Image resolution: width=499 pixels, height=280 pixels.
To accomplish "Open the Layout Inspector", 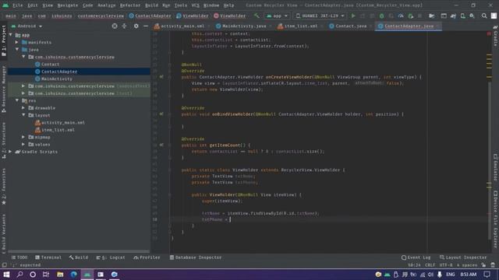I will (462, 257).
